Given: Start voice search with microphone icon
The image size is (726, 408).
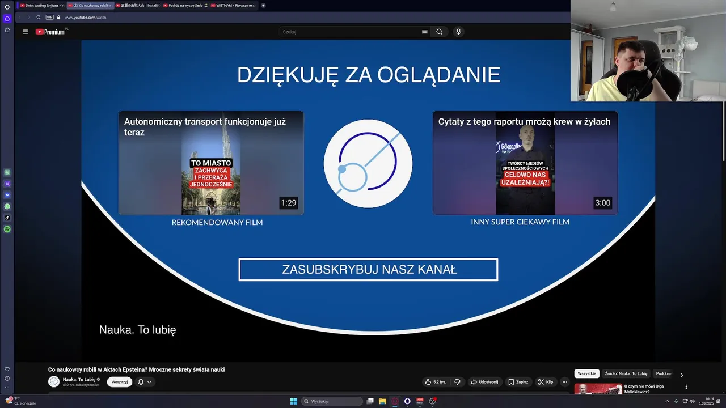Looking at the screenshot, I should click(x=458, y=32).
